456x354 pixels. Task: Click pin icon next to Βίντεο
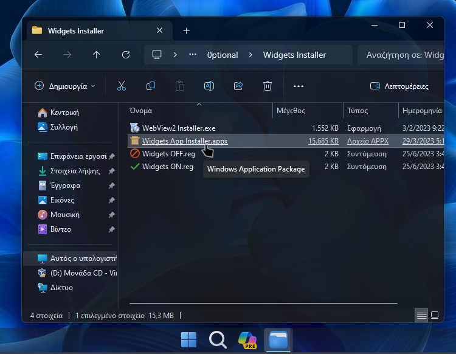pos(112,229)
